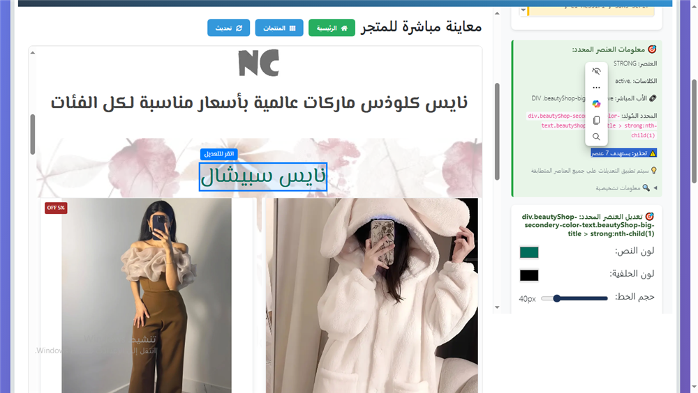Go to الرئيسية home button
Screen dimensions: 698x393
[x=332, y=28]
